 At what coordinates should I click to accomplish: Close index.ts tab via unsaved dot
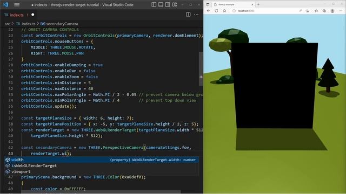coord(32,15)
